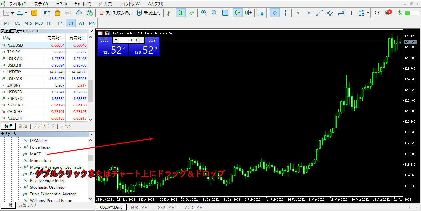Draw a horizontal line on chart
Image resolution: width=421 pixels, height=211 pixels.
(x=309, y=13)
